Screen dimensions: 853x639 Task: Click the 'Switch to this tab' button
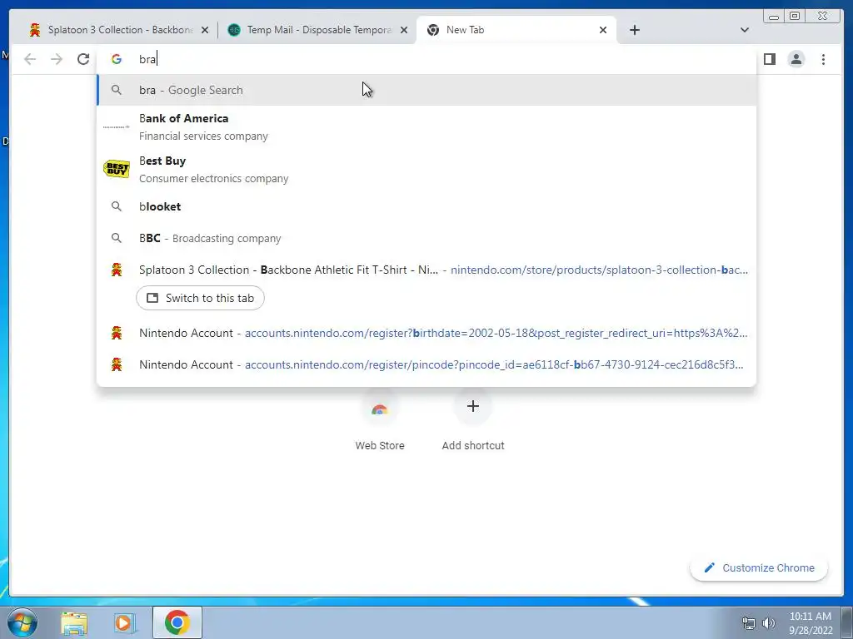200,298
